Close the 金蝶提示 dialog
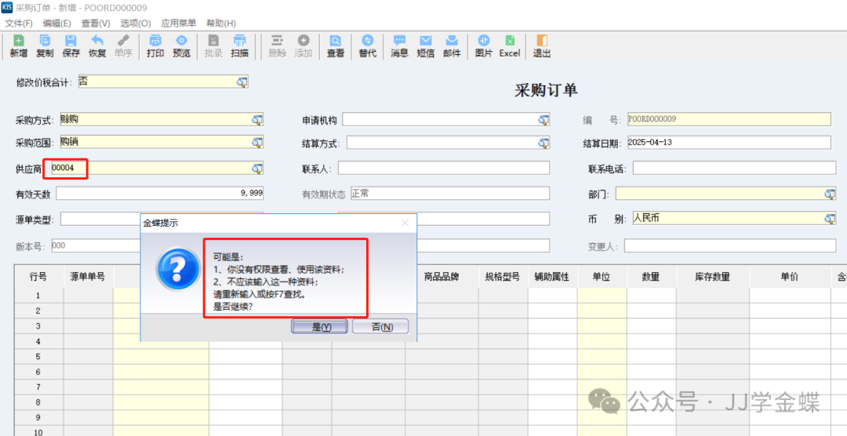The height and width of the screenshot is (436, 847). [x=405, y=223]
